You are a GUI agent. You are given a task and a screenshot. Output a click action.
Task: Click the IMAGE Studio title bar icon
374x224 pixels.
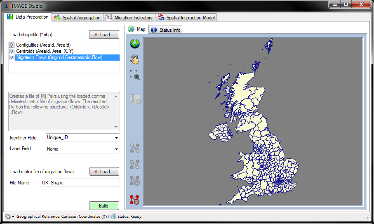click(x=7, y=6)
